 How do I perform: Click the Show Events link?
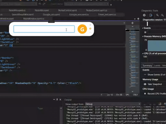(157, 75)
